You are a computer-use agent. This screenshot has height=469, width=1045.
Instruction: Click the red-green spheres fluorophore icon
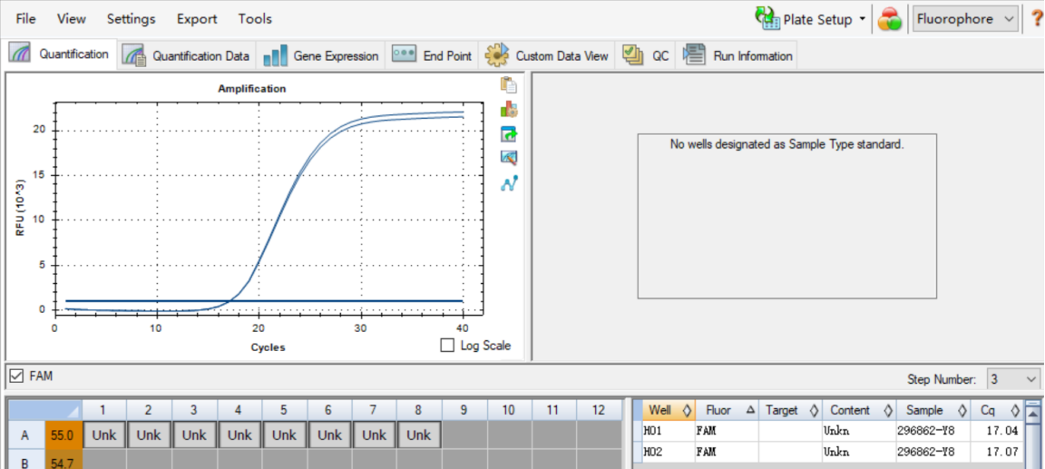click(890, 19)
